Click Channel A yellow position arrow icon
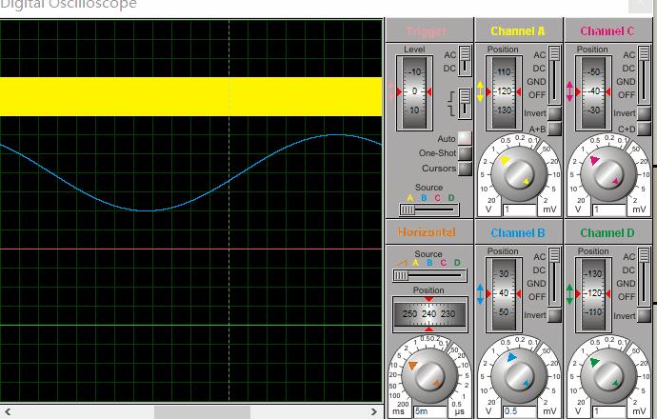657x419 pixels. click(482, 91)
